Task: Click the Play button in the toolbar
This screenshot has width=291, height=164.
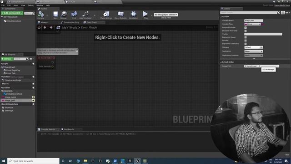Action: pos(145,15)
